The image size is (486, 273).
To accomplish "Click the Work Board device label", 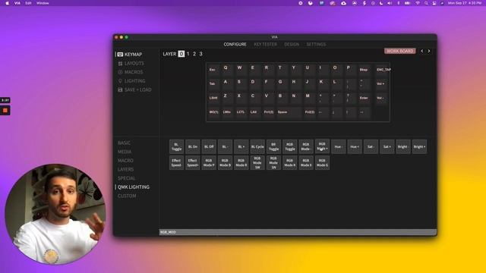I will [400, 51].
